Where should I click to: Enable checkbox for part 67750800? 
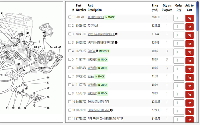pyautogui.click(x=70, y=118)
